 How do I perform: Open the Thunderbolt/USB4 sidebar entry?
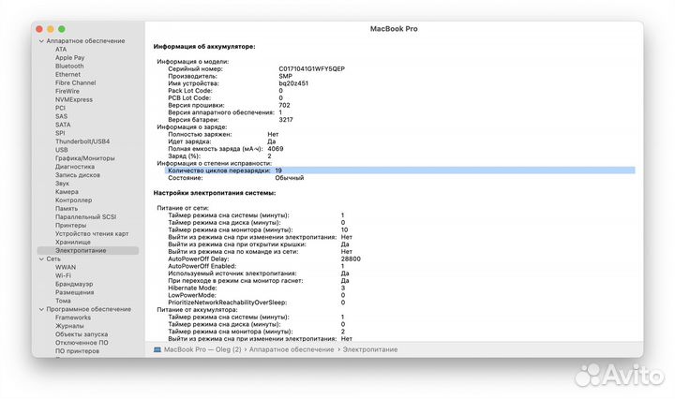tap(82, 141)
